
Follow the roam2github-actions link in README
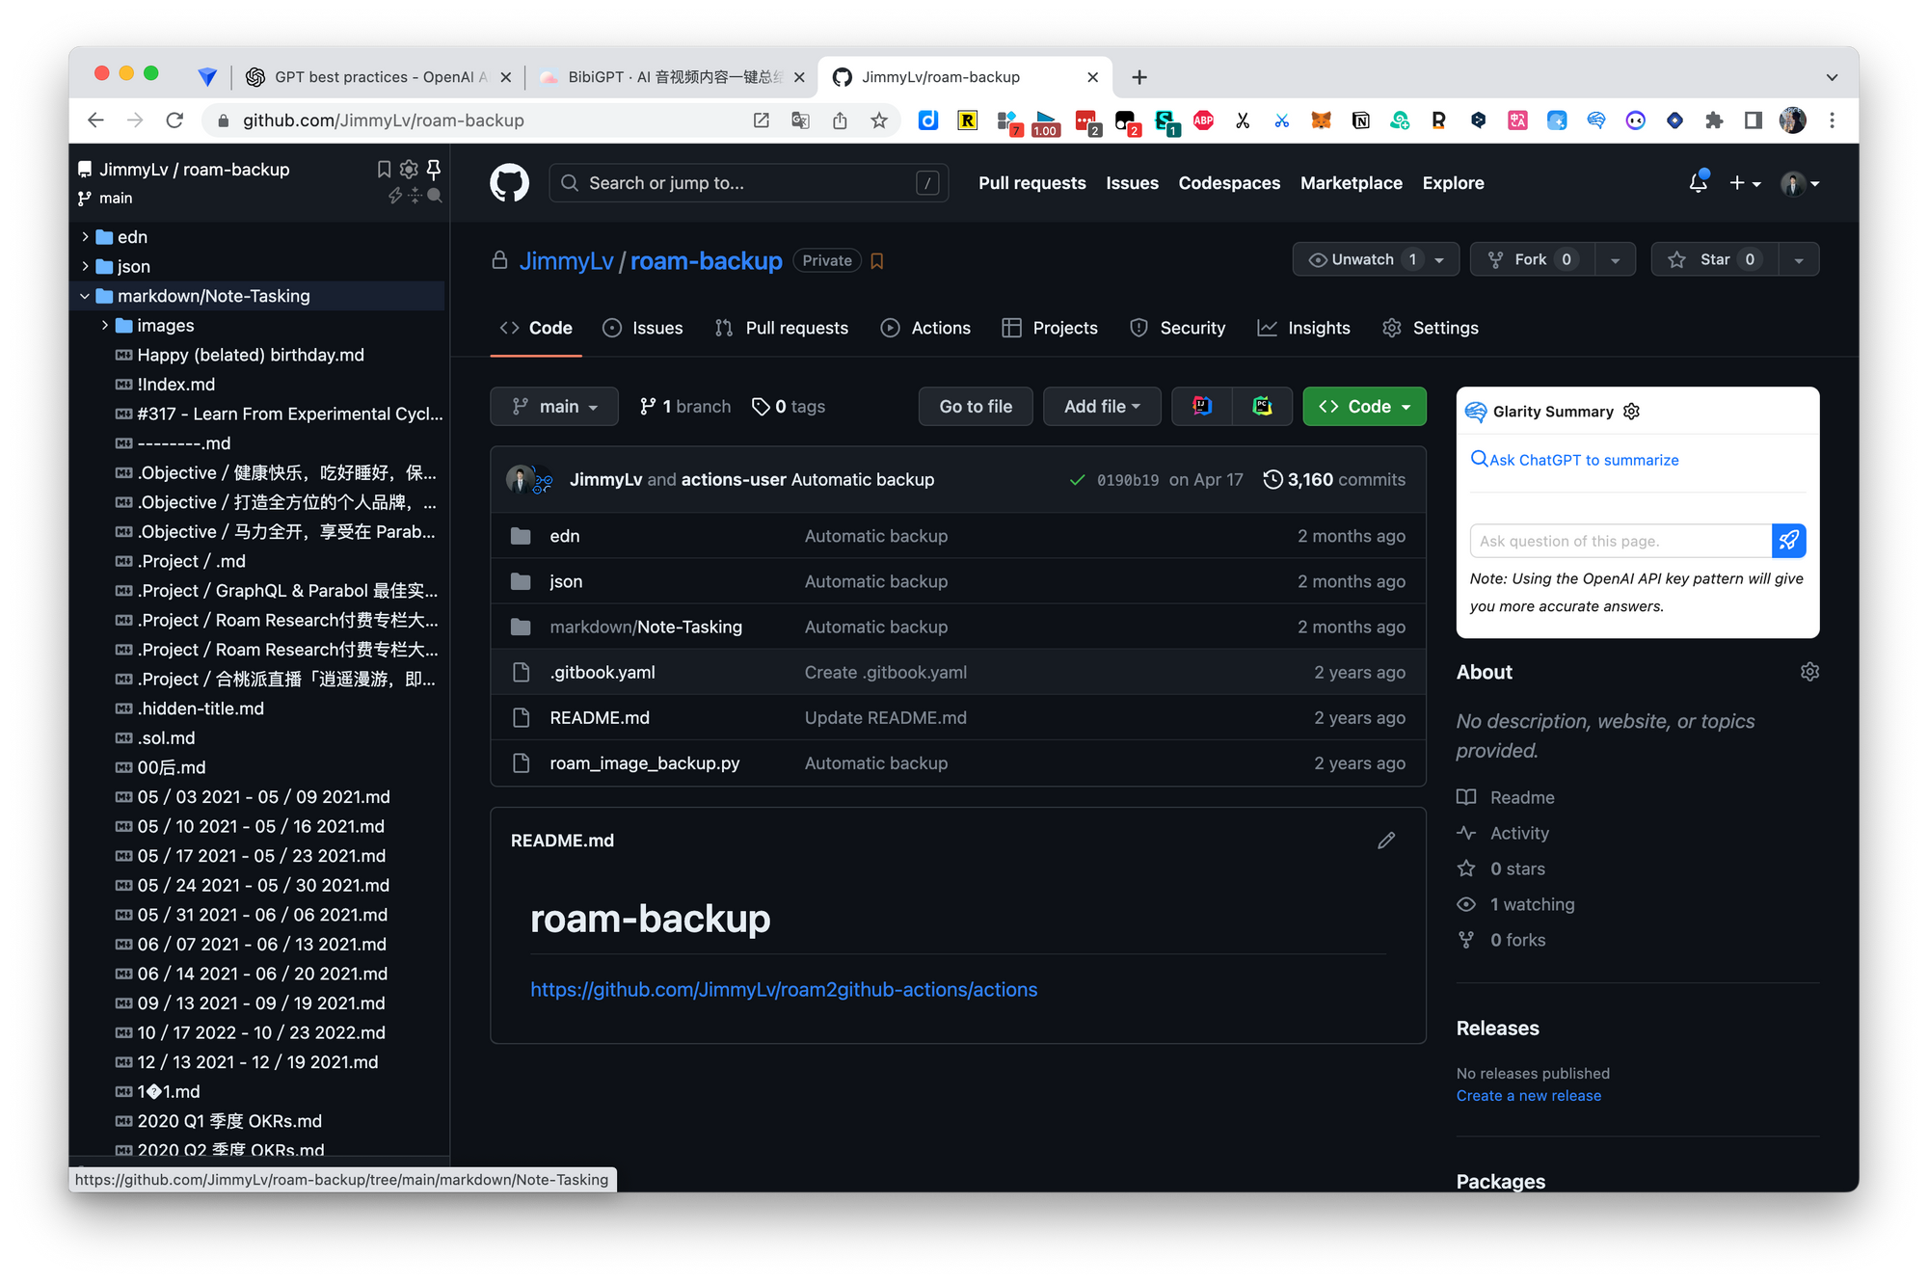(784, 989)
